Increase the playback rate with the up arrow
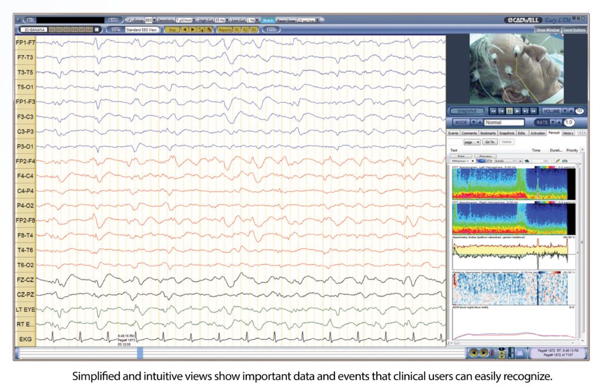The width and height of the screenshot is (602, 390). coord(559,122)
